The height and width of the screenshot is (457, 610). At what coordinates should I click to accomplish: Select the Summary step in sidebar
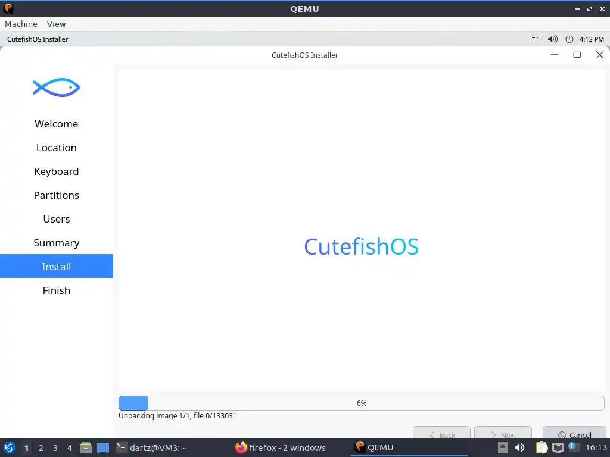point(57,243)
